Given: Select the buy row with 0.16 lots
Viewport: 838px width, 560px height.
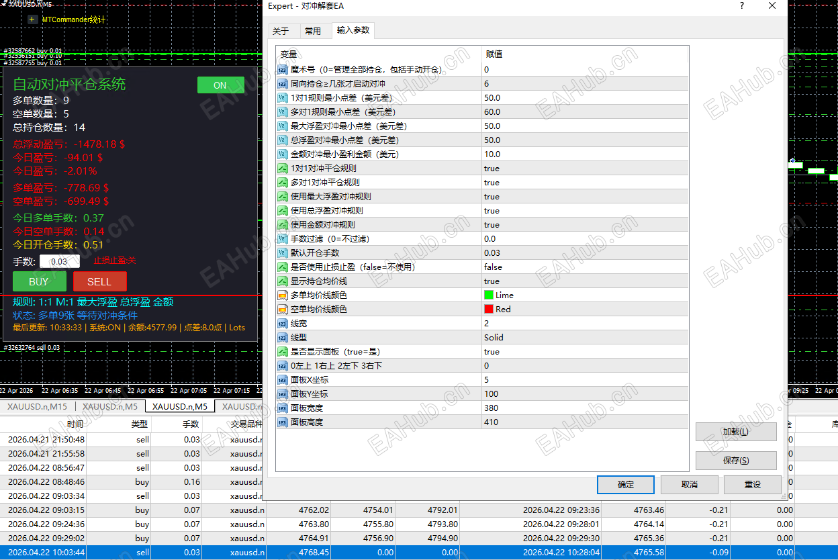Looking at the screenshot, I should (131, 482).
